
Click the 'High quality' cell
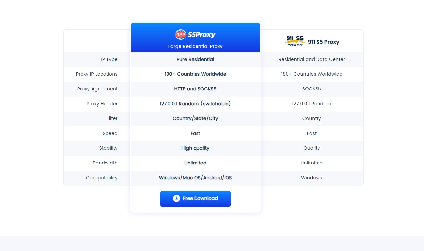point(195,148)
